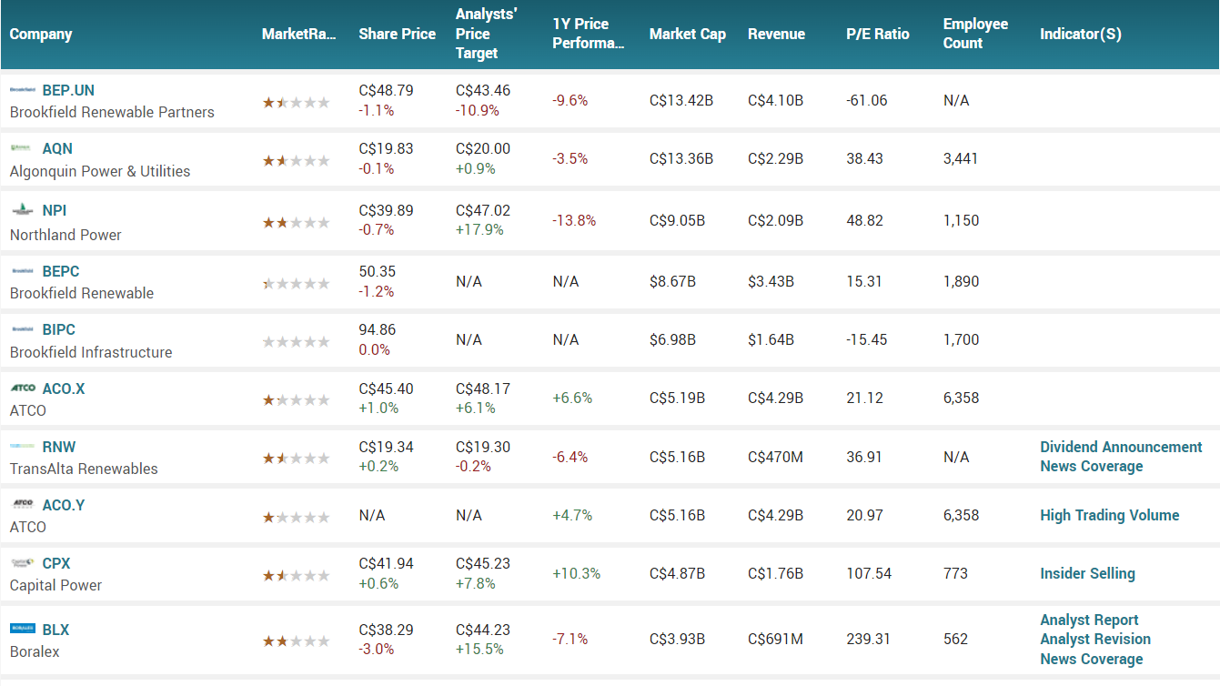Sort the table by Market Cap header

[688, 34]
